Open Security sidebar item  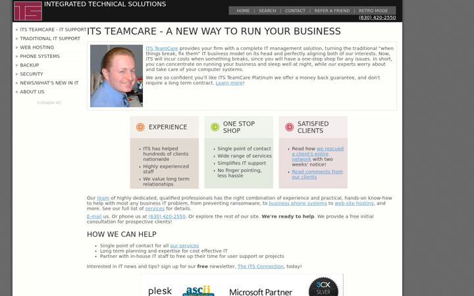pos(32,74)
